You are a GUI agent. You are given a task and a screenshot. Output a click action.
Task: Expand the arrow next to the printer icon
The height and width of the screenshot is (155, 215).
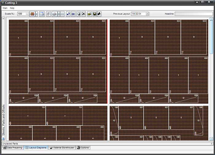click(59, 14)
